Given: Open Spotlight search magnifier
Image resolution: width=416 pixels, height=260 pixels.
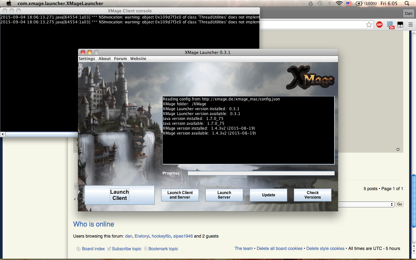Looking at the screenshot, I should [x=407, y=4].
